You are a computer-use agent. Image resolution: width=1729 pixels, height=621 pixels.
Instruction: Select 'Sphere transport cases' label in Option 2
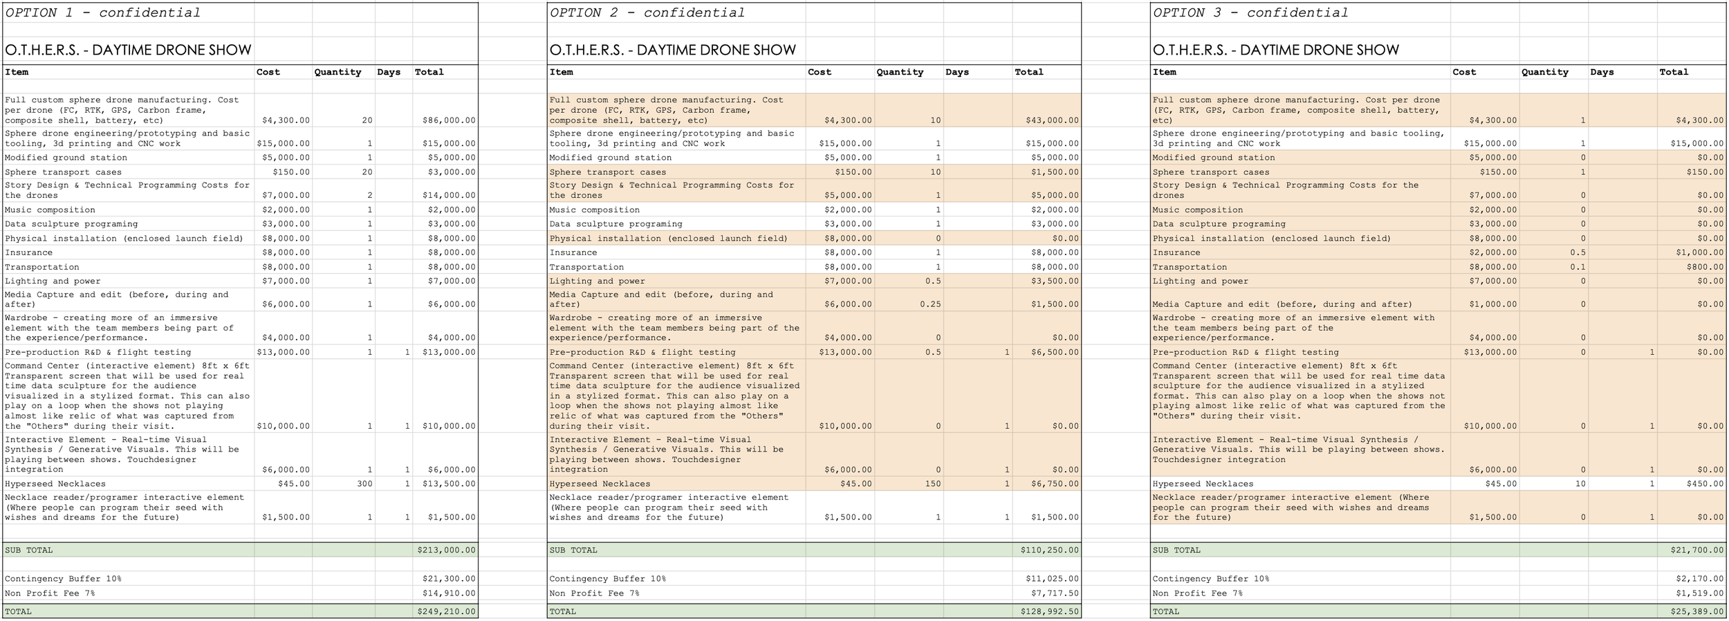point(608,172)
